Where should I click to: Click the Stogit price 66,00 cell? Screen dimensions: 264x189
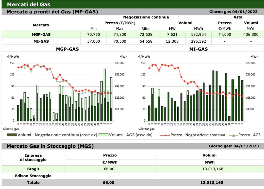tap(110, 169)
